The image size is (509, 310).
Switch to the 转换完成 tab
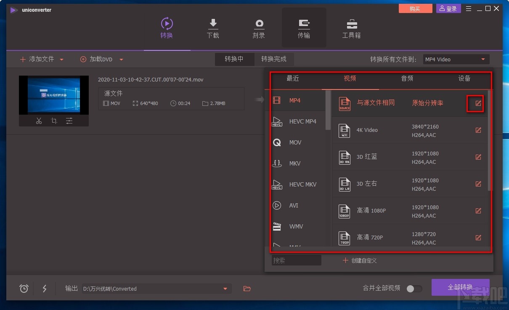point(274,59)
